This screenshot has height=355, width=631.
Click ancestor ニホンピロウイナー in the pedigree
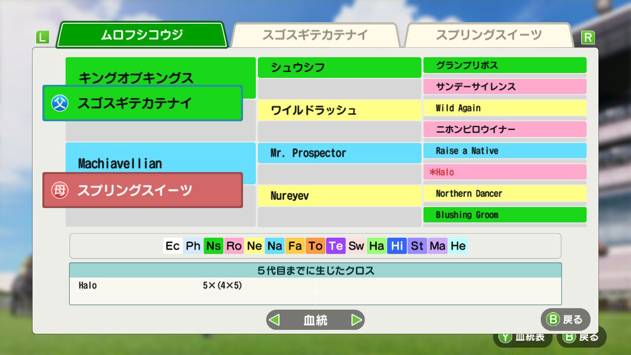(505, 129)
